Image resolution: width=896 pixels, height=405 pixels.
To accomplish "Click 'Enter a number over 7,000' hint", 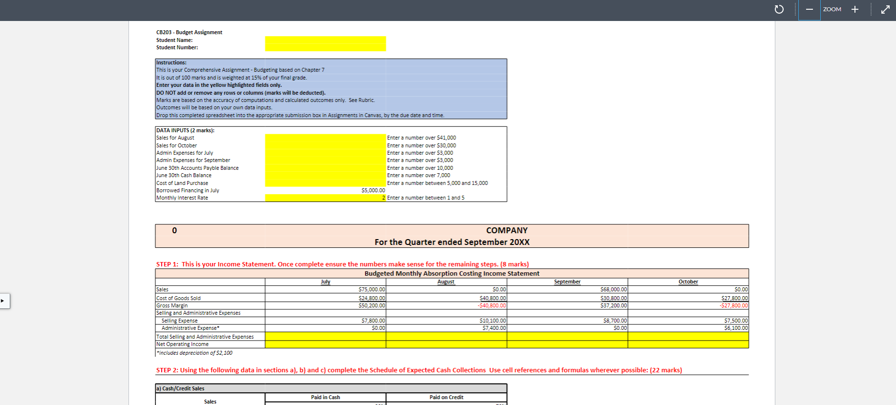I will 419,175.
